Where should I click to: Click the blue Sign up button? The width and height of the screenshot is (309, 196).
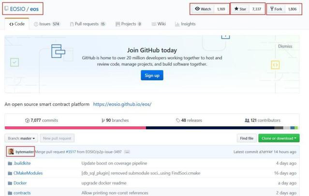[152, 75]
